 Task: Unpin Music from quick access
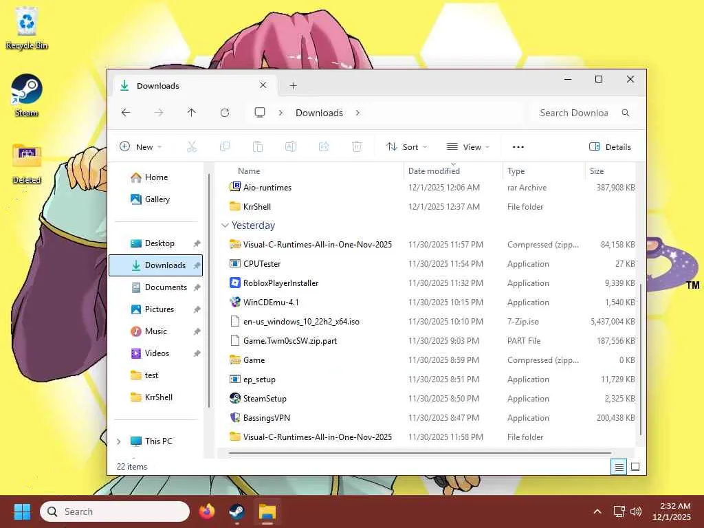pyautogui.click(x=197, y=331)
